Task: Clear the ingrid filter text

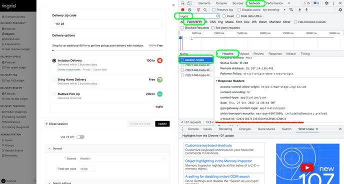Action: tap(217, 16)
